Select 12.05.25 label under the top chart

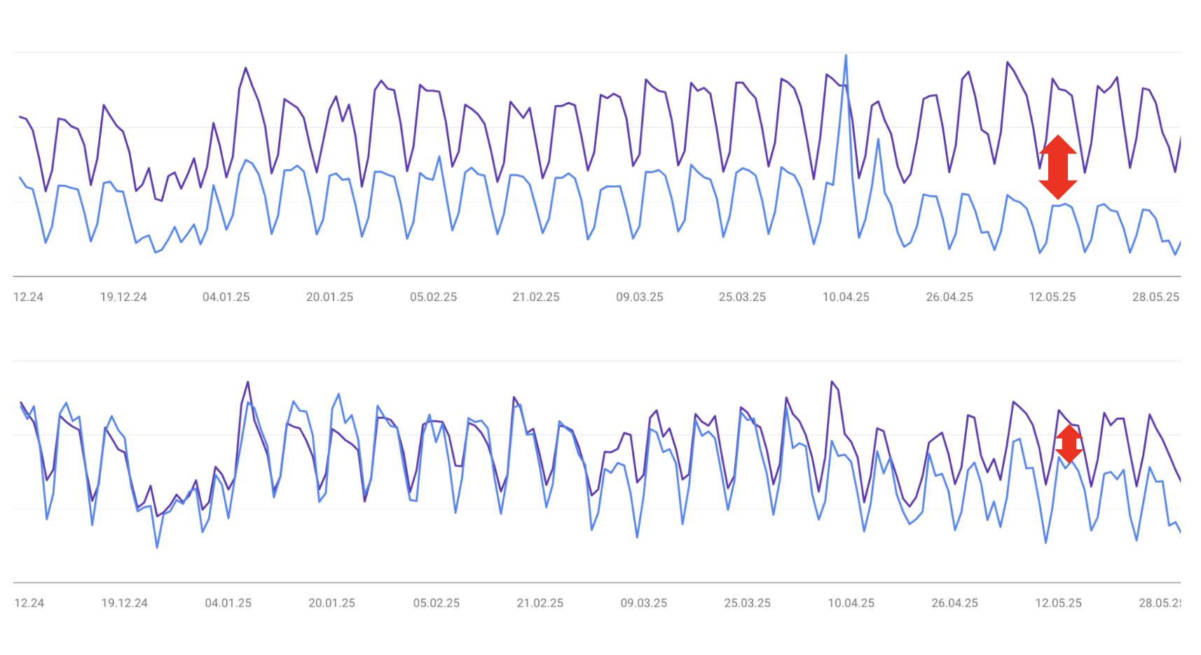tap(1052, 297)
